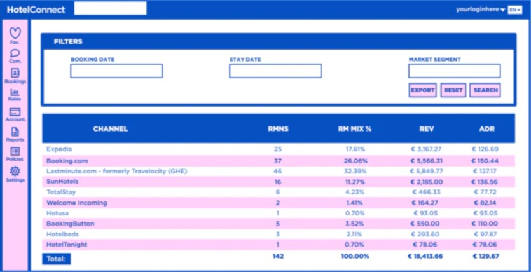This screenshot has height=272, width=531.
Task: Click the white search box in header
Action: pos(111,8)
